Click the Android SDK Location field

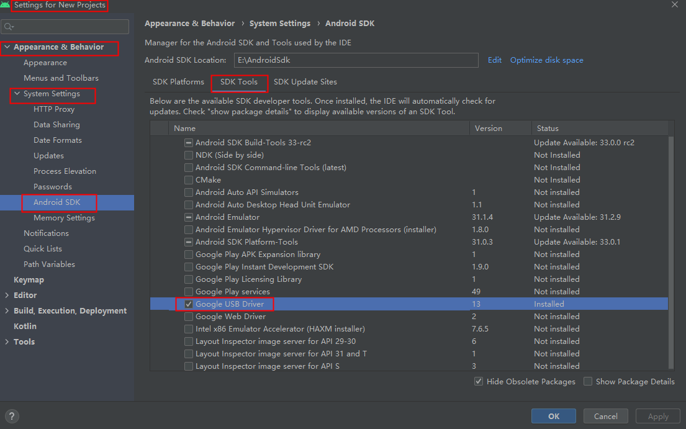(x=356, y=60)
